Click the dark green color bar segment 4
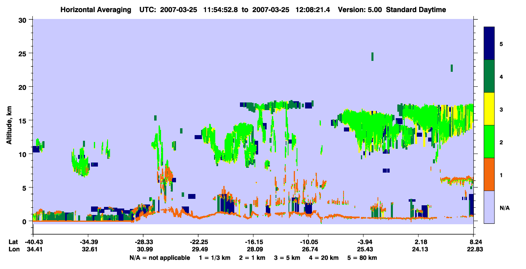 click(x=489, y=76)
